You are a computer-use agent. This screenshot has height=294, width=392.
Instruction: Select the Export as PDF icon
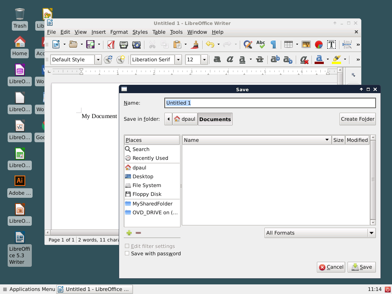click(111, 44)
